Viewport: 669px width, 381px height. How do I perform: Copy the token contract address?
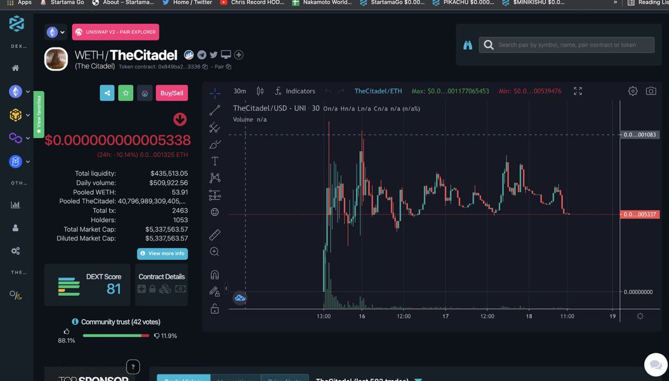tap(205, 67)
